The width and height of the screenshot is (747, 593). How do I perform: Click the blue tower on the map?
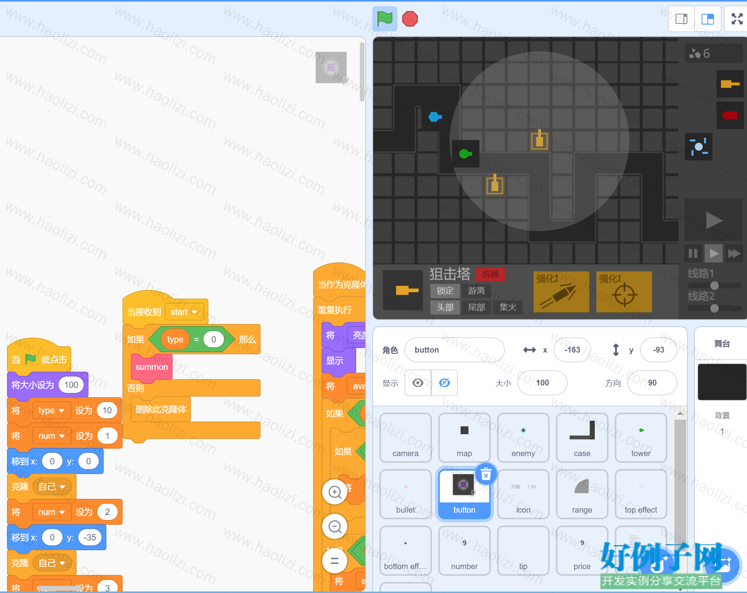[435, 117]
